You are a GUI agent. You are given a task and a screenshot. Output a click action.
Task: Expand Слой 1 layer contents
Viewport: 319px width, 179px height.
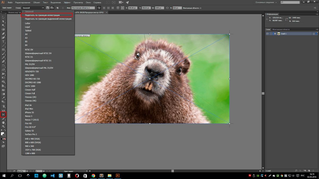[275, 34]
